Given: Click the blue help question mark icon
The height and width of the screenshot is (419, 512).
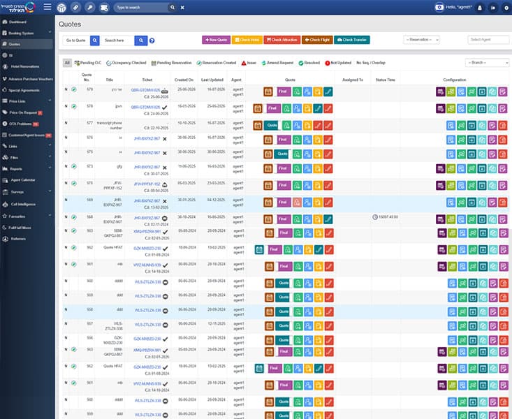Looking at the screenshot, I should (152, 41).
